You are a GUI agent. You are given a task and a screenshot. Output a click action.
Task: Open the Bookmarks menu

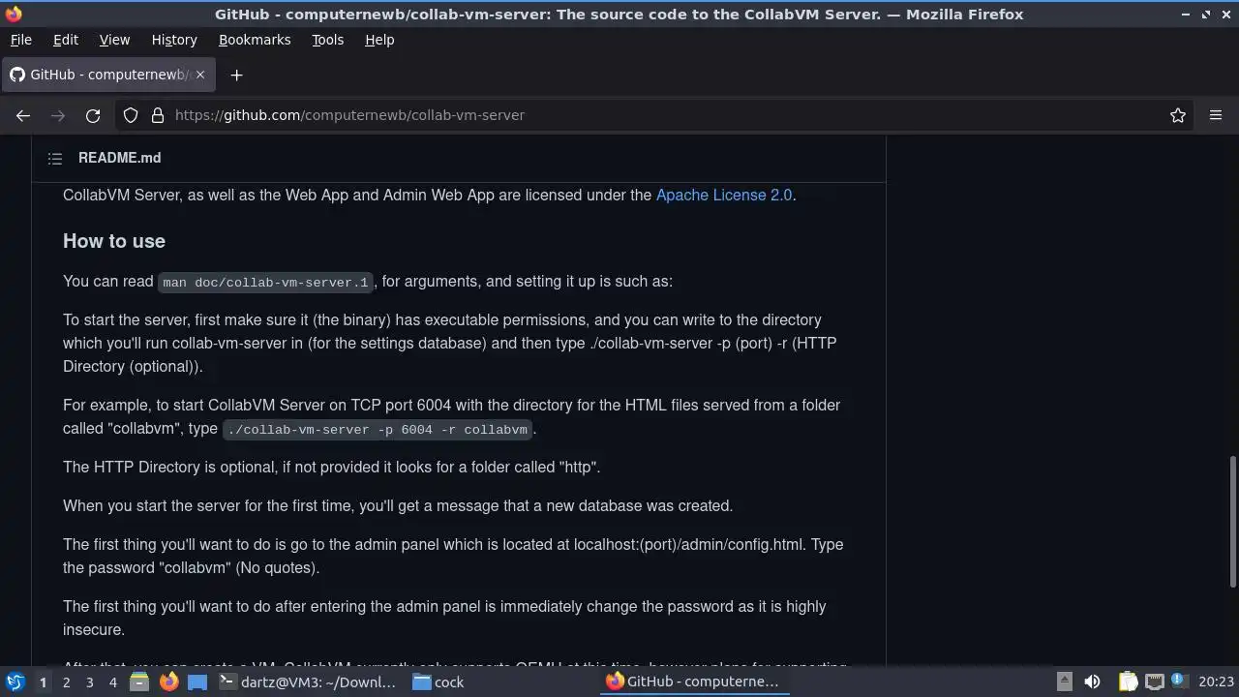click(255, 40)
